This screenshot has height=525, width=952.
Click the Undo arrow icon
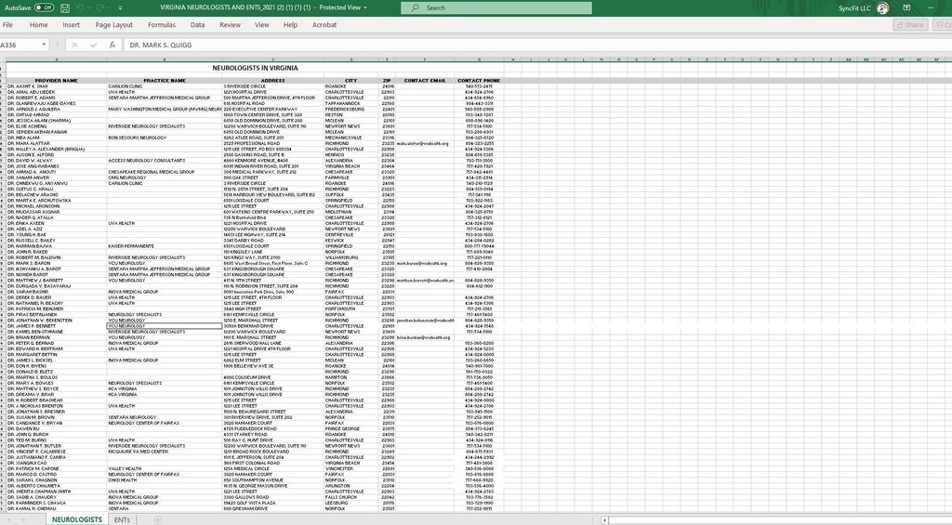click(82, 7)
